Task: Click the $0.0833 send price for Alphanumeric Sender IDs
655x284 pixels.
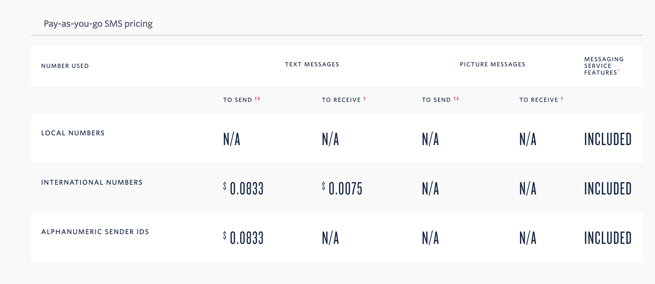Action: [x=244, y=238]
